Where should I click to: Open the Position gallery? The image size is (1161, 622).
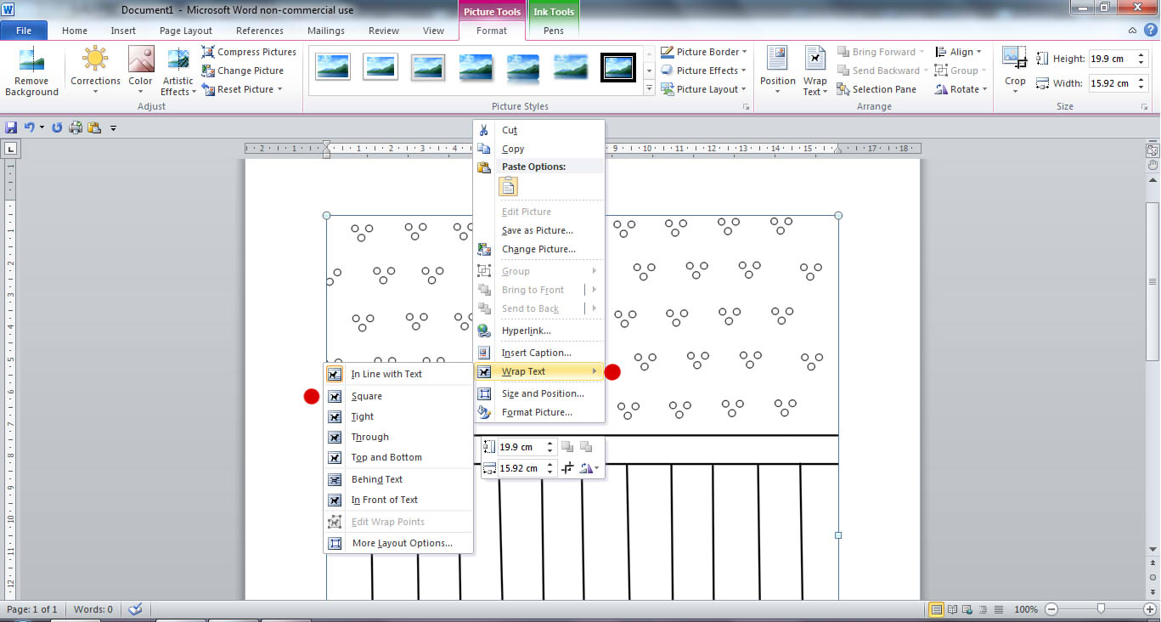(x=776, y=71)
